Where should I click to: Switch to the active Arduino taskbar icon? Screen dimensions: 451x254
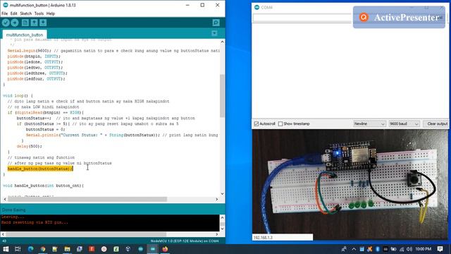tap(153, 249)
